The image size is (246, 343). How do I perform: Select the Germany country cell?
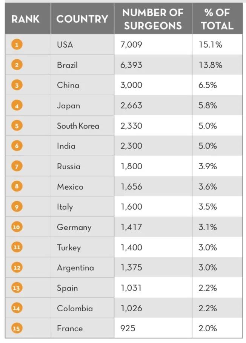coord(74,227)
